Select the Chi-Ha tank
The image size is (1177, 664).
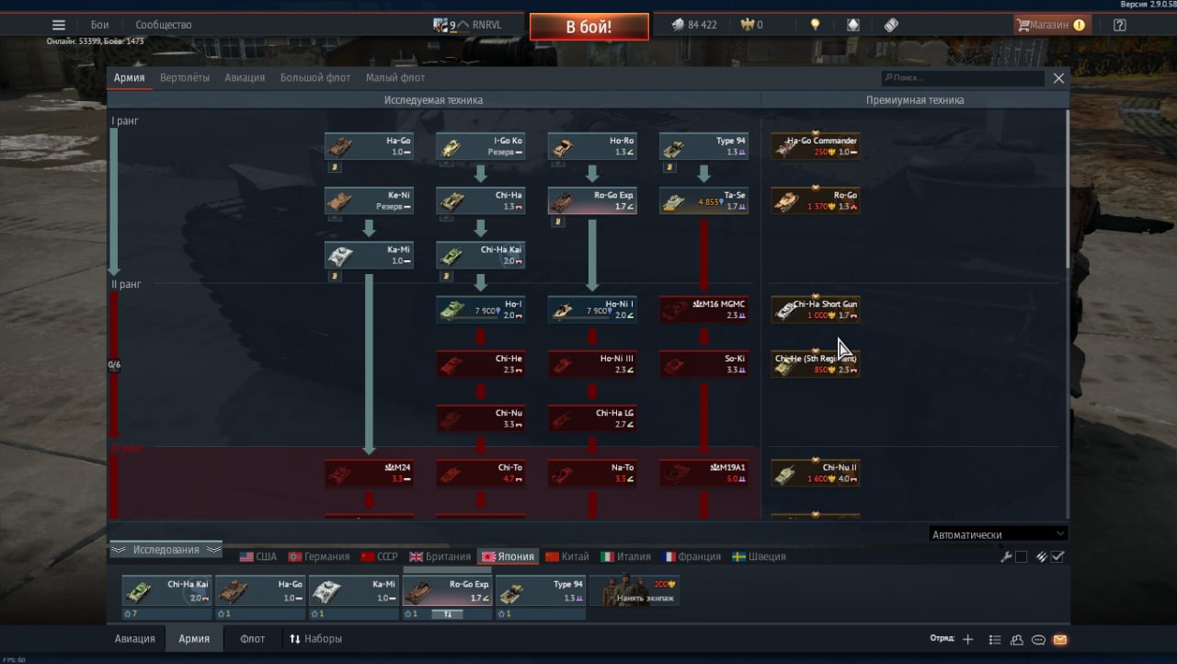480,201
